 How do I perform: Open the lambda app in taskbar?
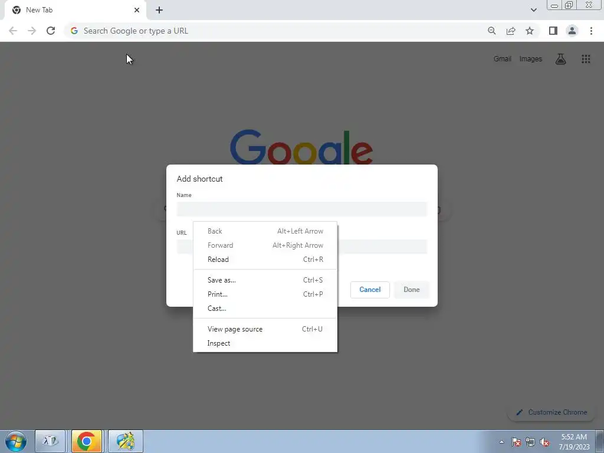click(50, 441)
